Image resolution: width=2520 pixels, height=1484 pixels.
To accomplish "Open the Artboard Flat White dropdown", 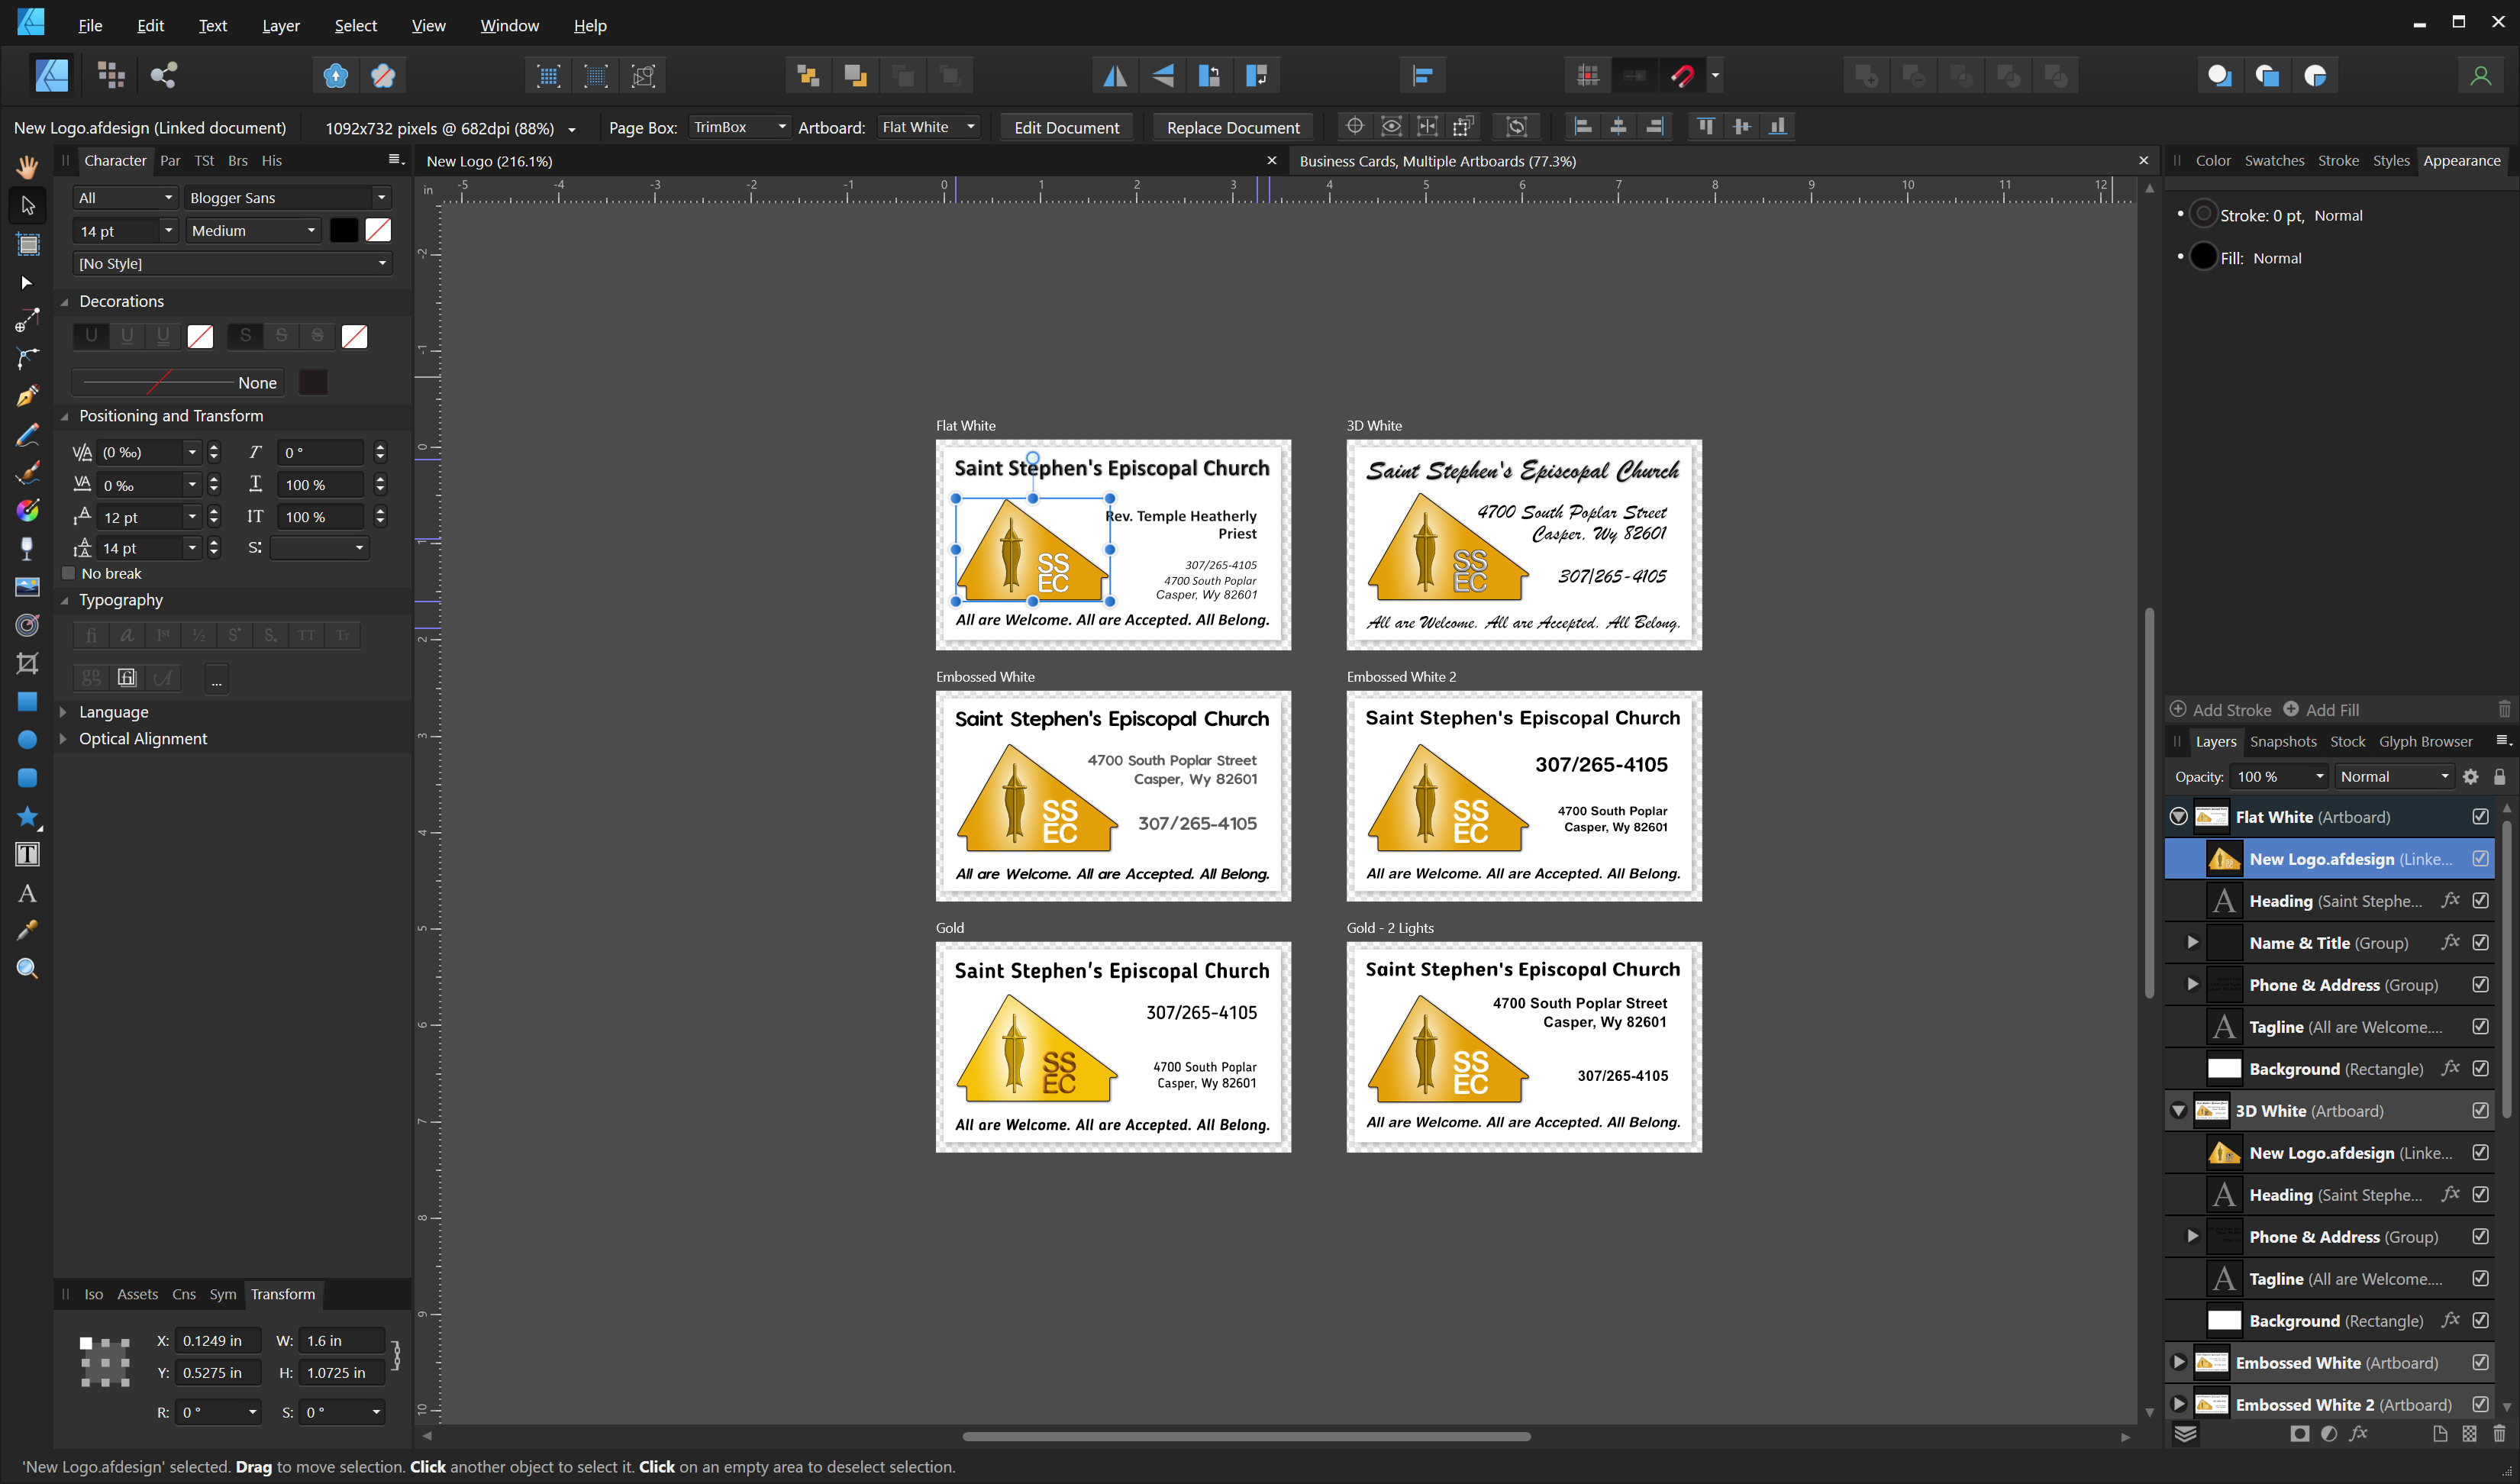I will [x=928, y=127].
